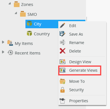Expand the My Items node
110x109 pixels.
click(x=3, y=42)
